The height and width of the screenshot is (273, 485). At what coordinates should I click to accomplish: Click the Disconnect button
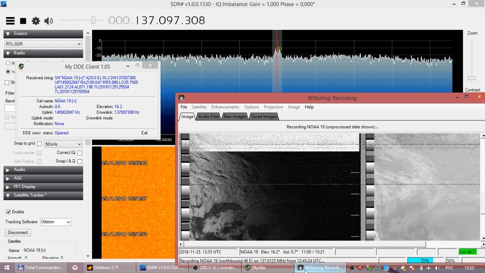click(18, 233)
